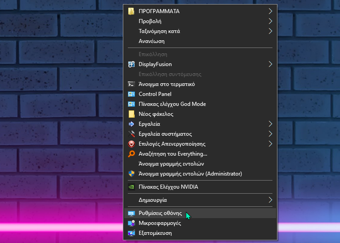Image resolution: width=340 pixels, height=243 pixels.
Task: Expand the Εργαλεία submenu arrow
Action: [x=270, y=124]
